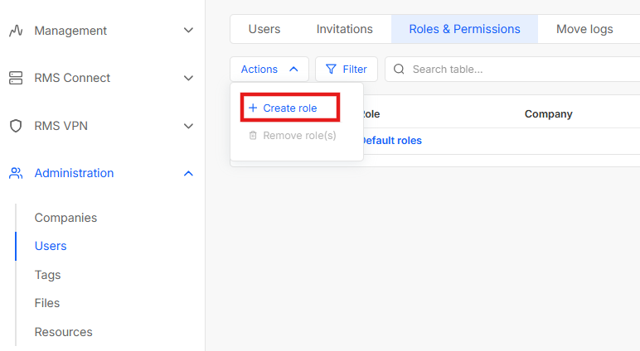This screenshot has height=351, width=640.
Task: Click the Management waveform icon
Action: point(16,31)
